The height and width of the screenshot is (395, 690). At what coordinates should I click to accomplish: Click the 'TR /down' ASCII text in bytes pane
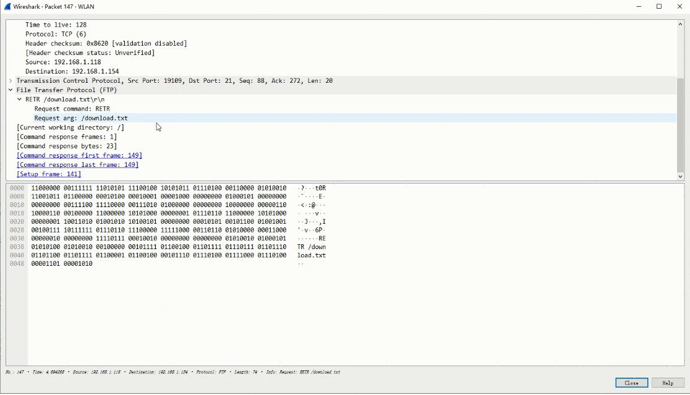click(x=312, y=247)
